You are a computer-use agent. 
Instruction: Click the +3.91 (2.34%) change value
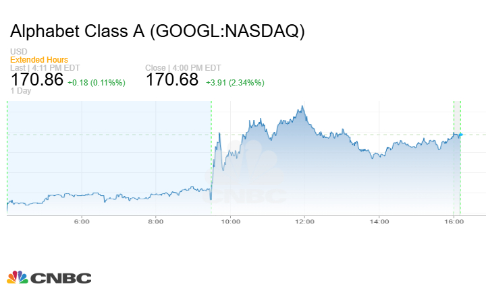point(235,82)
